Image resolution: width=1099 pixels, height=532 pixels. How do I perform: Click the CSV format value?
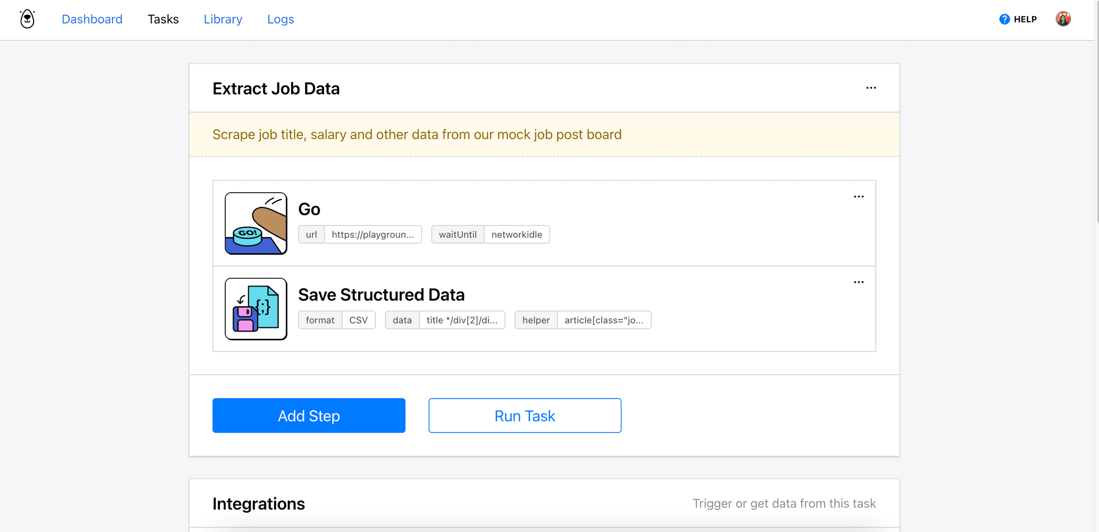[x=358, y=320]
